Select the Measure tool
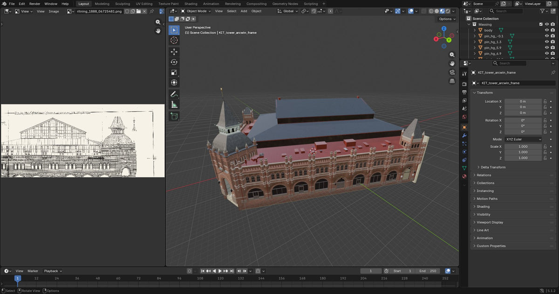This screenshot has width=559, height=294. [x=174, y=104]
